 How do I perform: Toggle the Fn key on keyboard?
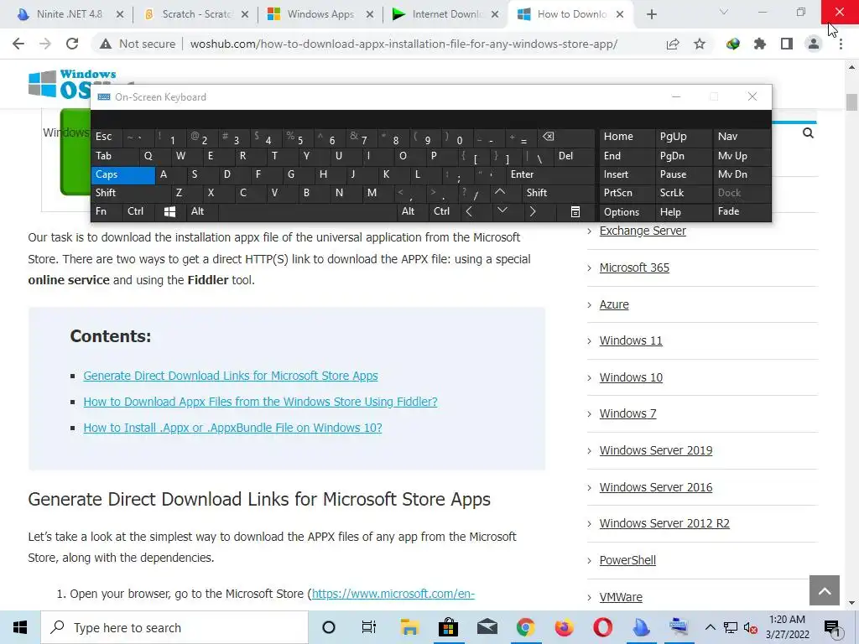(107, 211)
